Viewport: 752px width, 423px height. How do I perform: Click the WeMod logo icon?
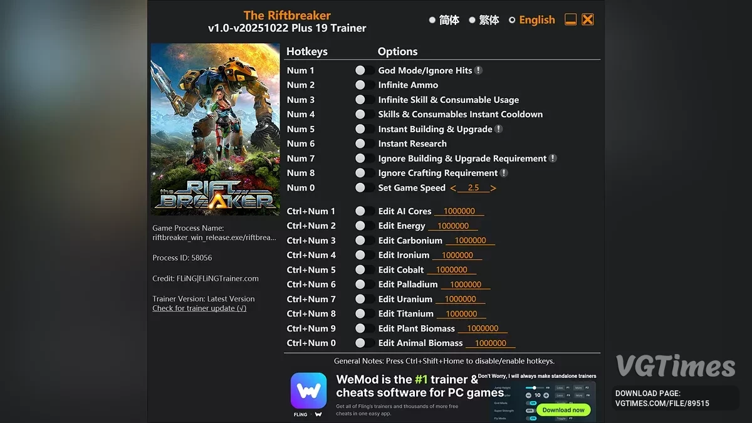tap(308, 390)
